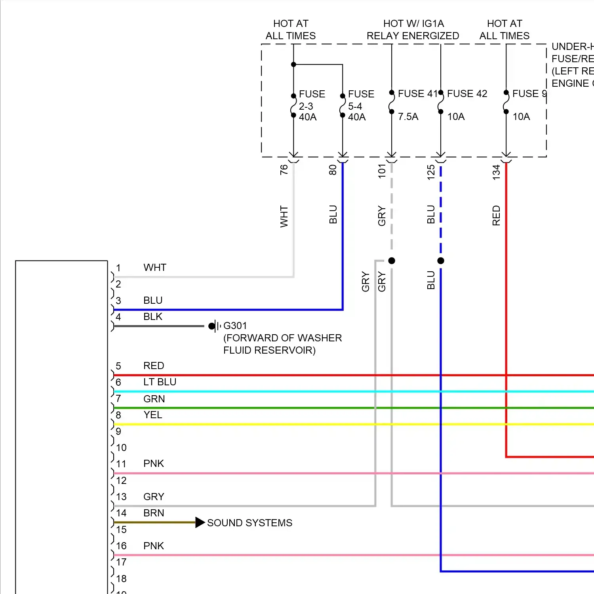Image resolution: width=594 pixels, height=594 pixels.
Task: Click the G301 ground label
Action: (x=235, y=326)
